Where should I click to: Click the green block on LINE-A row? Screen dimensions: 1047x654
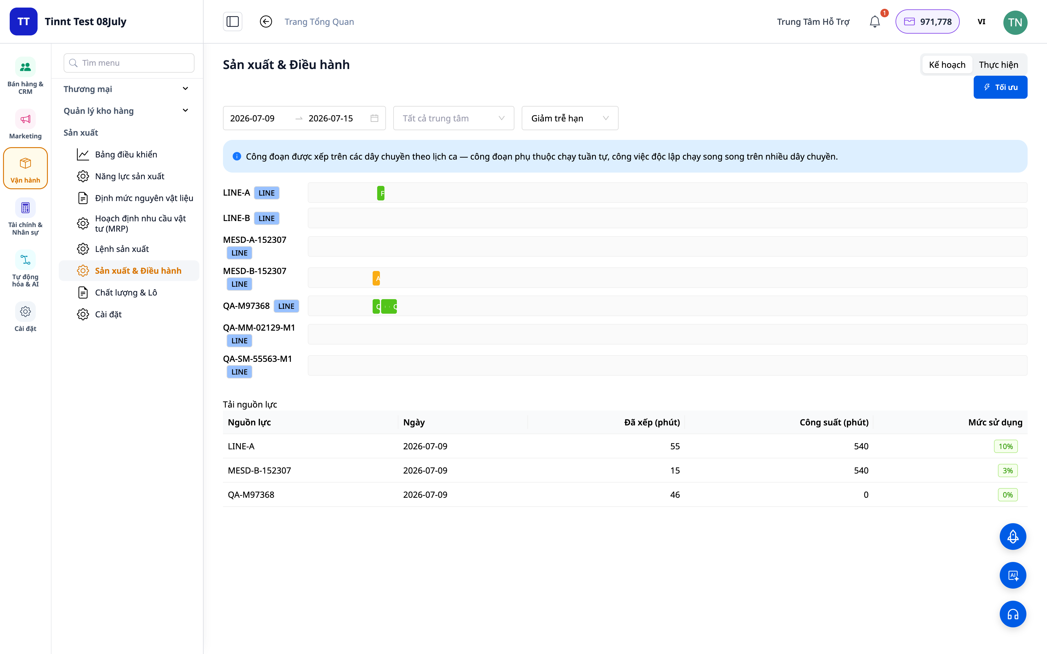[x=381, y=193]
